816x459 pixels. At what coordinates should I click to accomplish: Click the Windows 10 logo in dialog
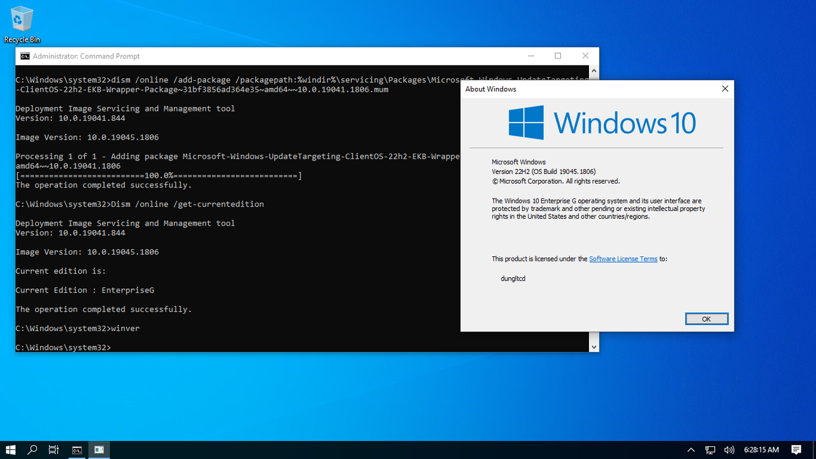[x=602, y=122]
